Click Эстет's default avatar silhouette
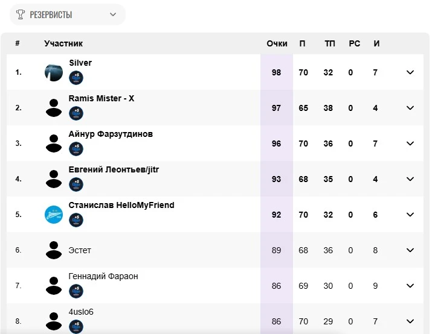The width and height of the screenshot is (435, 334). [x=54, y=250]
